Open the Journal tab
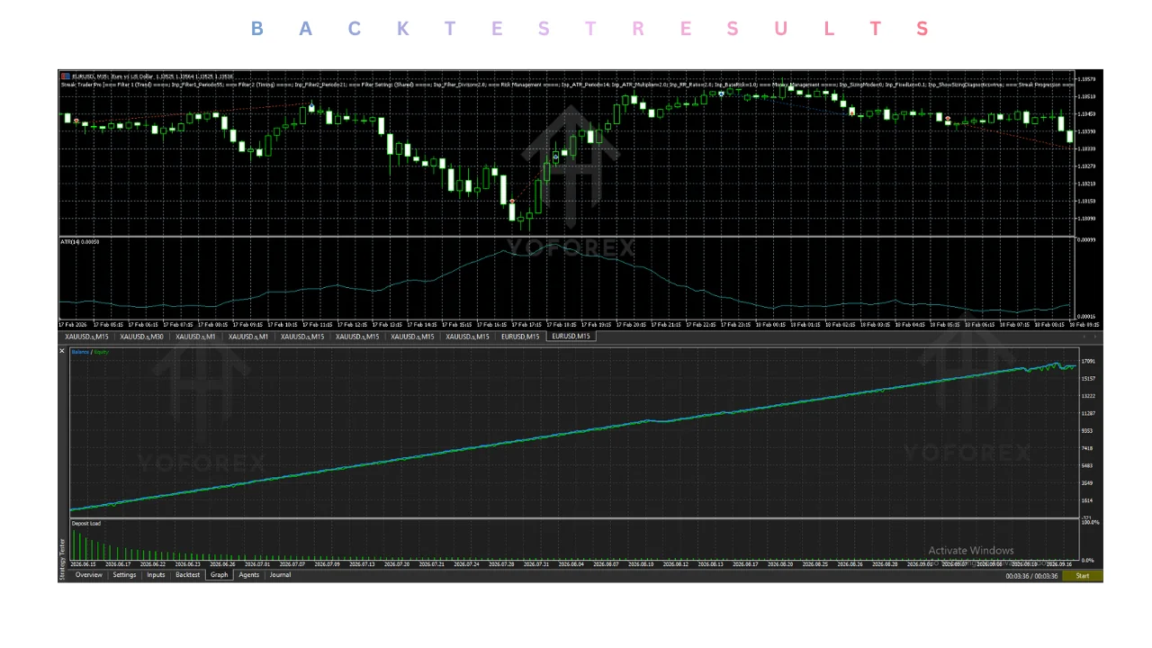 280,575
